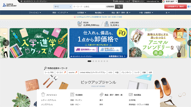Image resolution: width=191 pixels, height=107 pixels.
Task: Open 玩具・ホビー genre link
Action: click(x=75, y=104)
